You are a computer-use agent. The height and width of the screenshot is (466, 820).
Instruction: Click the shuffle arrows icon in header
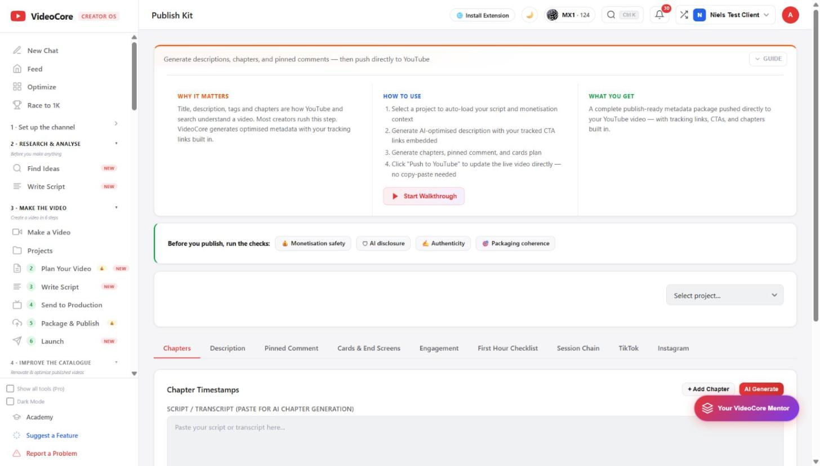[684, 15]
